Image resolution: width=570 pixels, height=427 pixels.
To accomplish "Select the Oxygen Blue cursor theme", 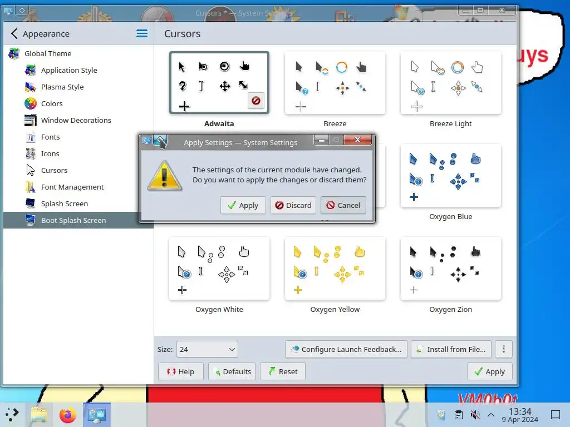I will (451, 176).
